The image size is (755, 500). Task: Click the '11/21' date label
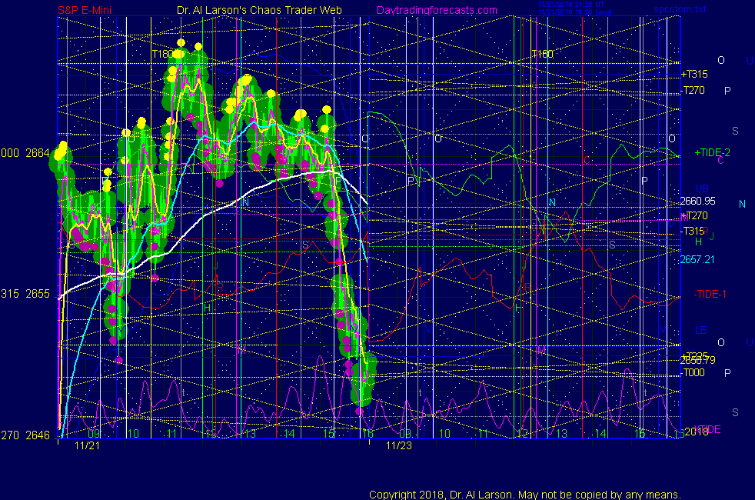point(87,445)
